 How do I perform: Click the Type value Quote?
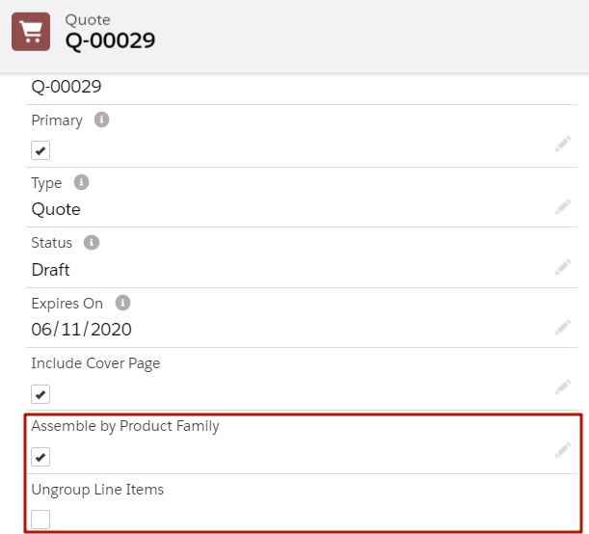[x=56, y=209]
